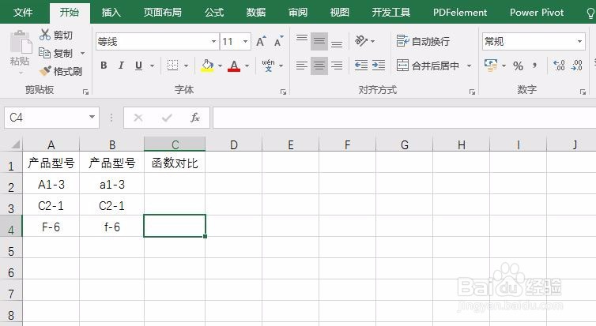Open number format dialog launcher

(x=583, y=92)
